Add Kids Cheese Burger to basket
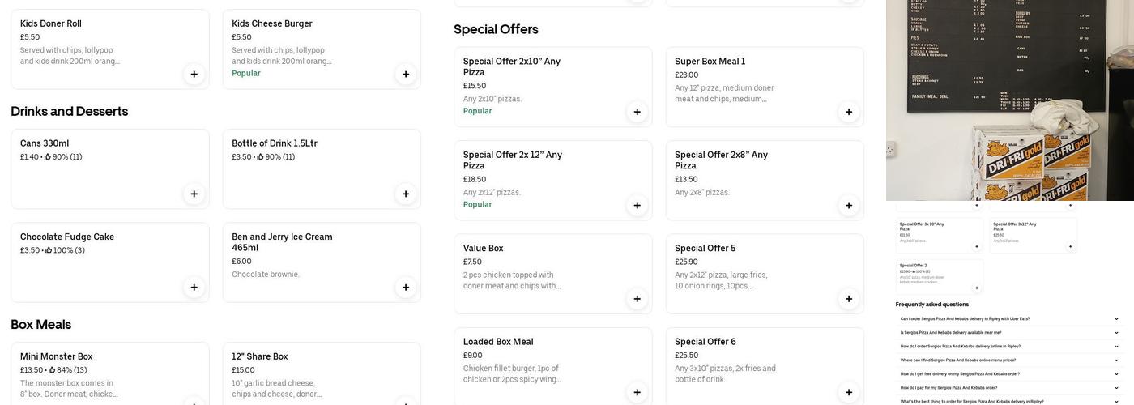Screen dimensions: 1134x405 pyautogui.click(x=406, y=75)
